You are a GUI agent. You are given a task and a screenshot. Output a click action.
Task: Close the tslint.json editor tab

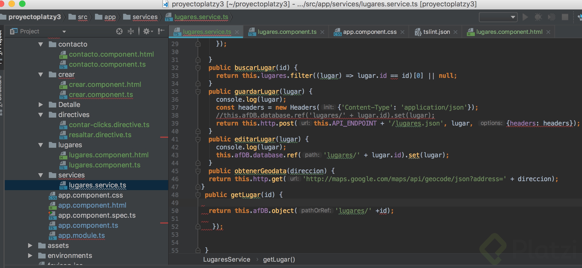coord(455,32)
